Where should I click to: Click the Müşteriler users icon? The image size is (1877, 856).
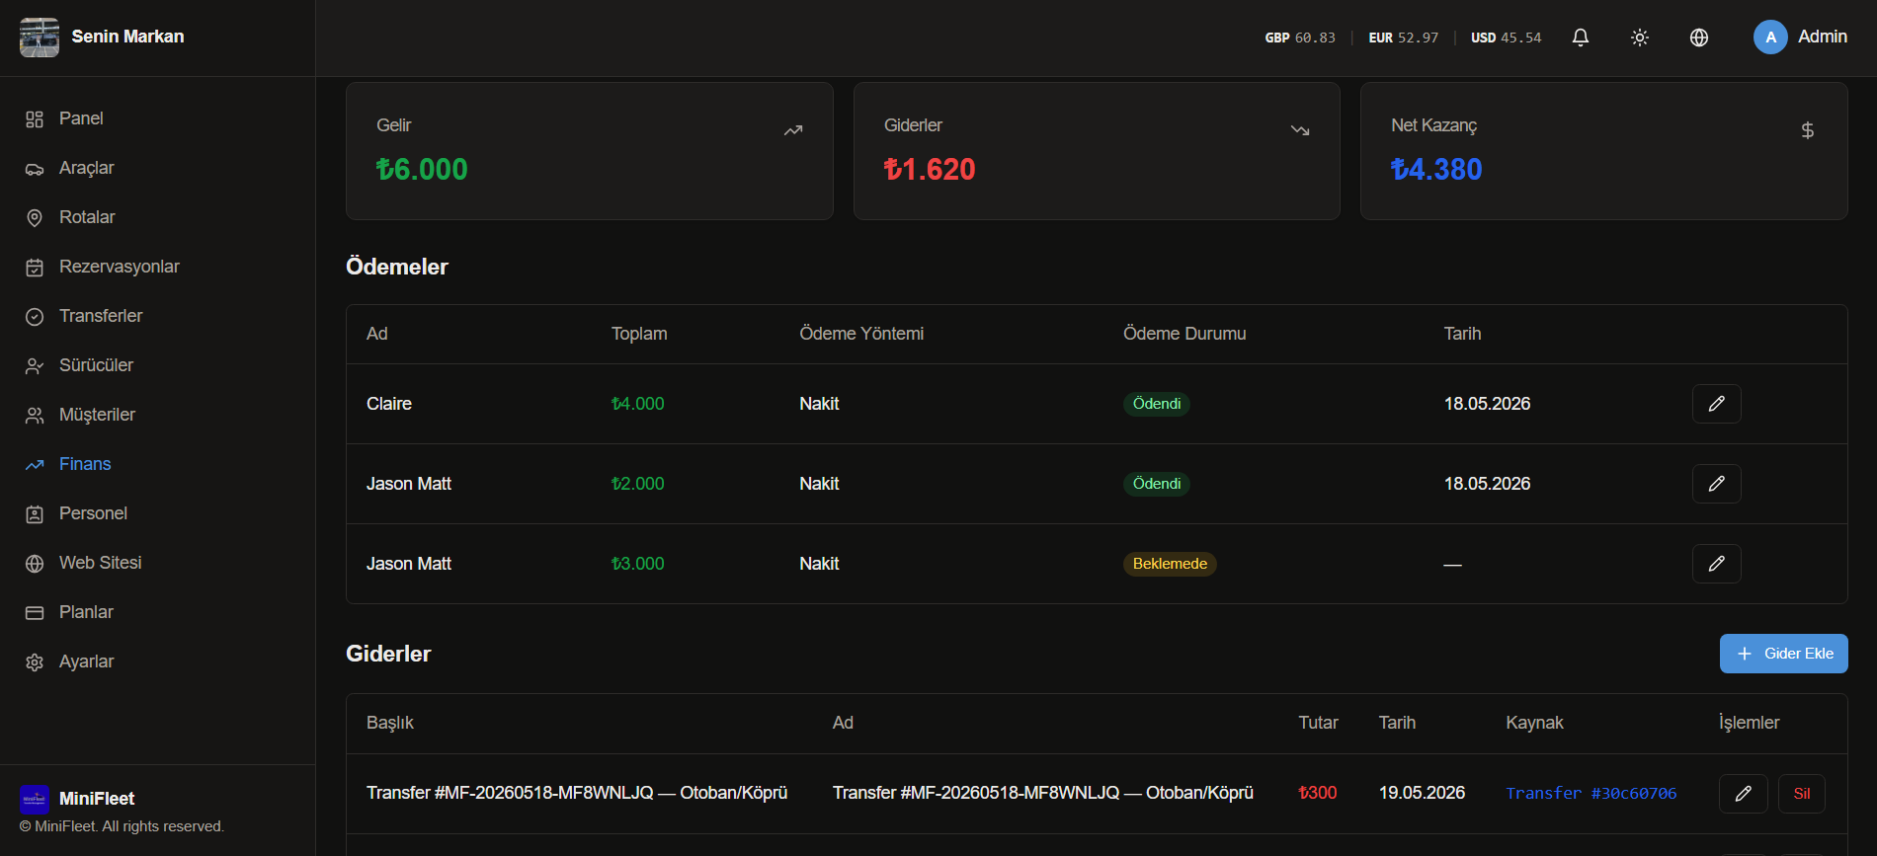(35, 416)
